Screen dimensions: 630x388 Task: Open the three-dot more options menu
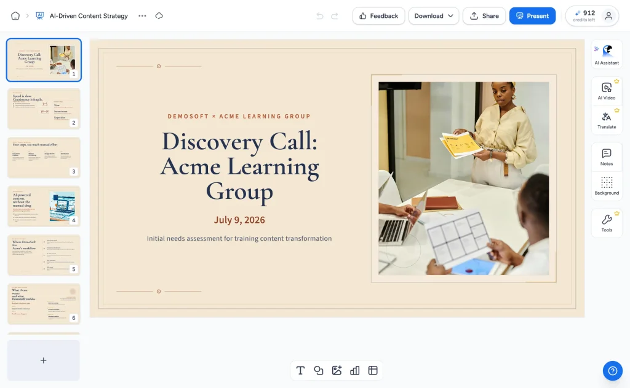point(142,16)
